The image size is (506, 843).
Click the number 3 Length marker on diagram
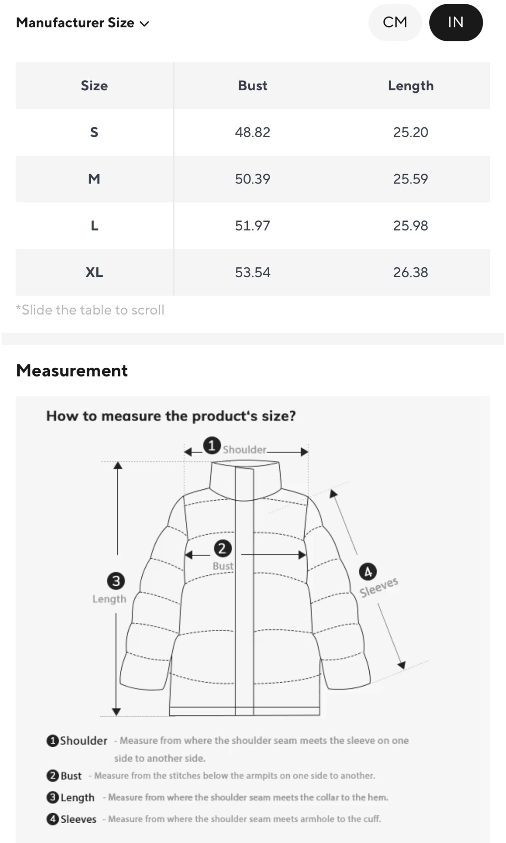click(116, 581)
